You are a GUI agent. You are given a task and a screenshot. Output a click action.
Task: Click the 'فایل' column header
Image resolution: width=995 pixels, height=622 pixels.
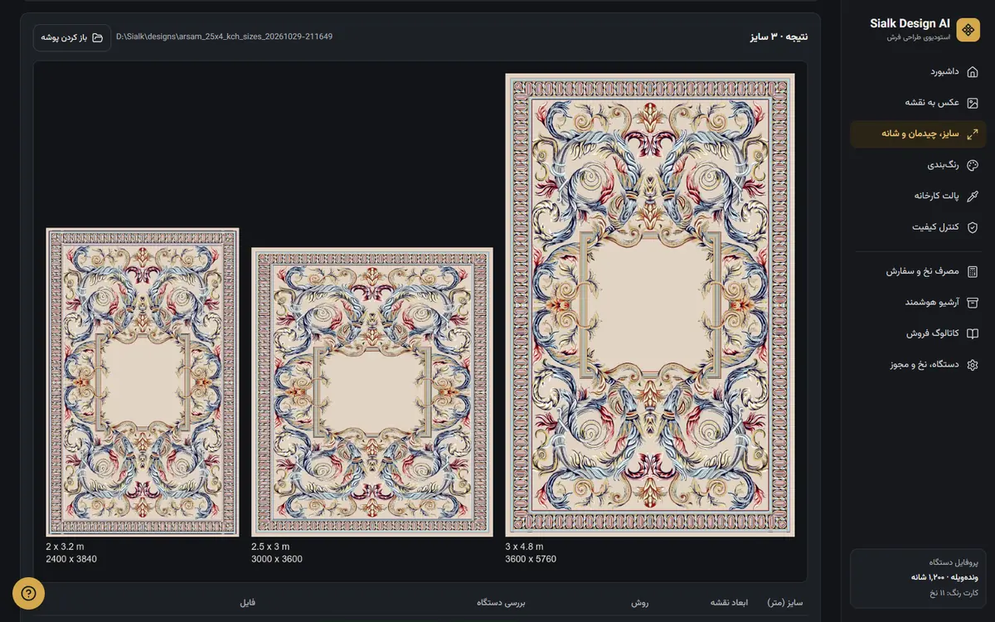247,603
